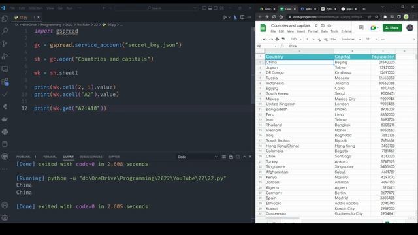Expand the run button dropdown arrow
Viewport: 418px width, 235px height.
tap(229, 18)
